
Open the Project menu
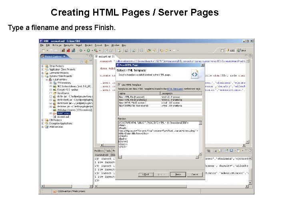tap(88, 45)
